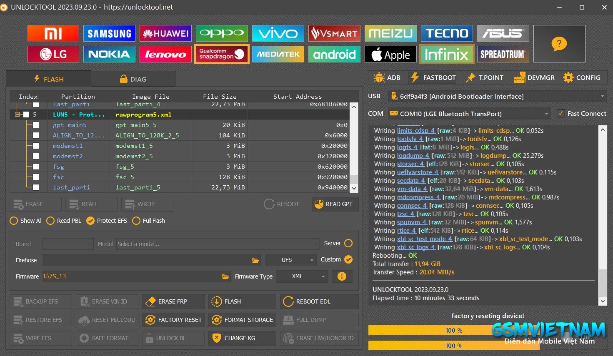Check the fsg partition checkbox
Image resolution: width=613 pixels, height=356 pixels.
click(x=36, y=167)
